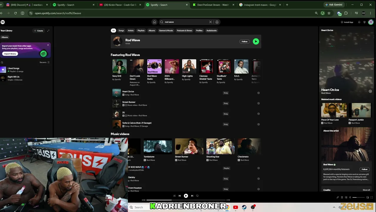Add song 25 to Liked Songs
This screenshot has height=212, width=376.
[x=258, y=114]
